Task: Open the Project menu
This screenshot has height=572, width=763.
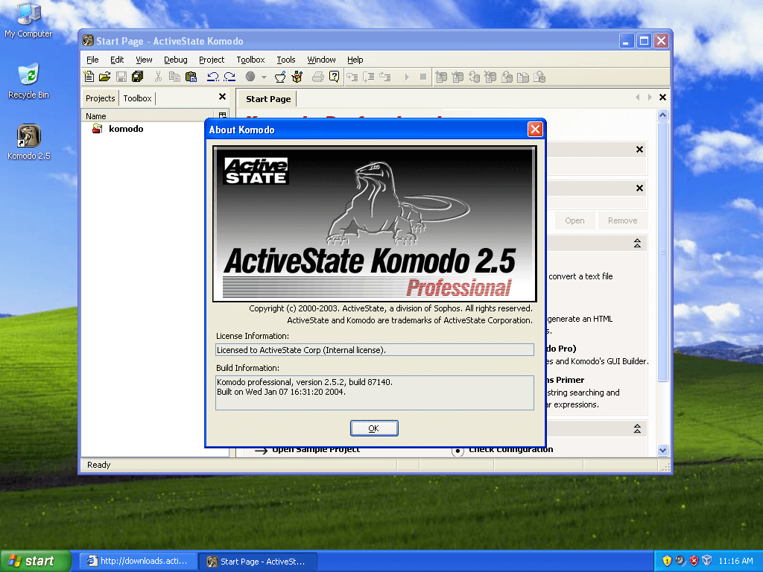Action: pyautogui.click(x=212, y=60)
